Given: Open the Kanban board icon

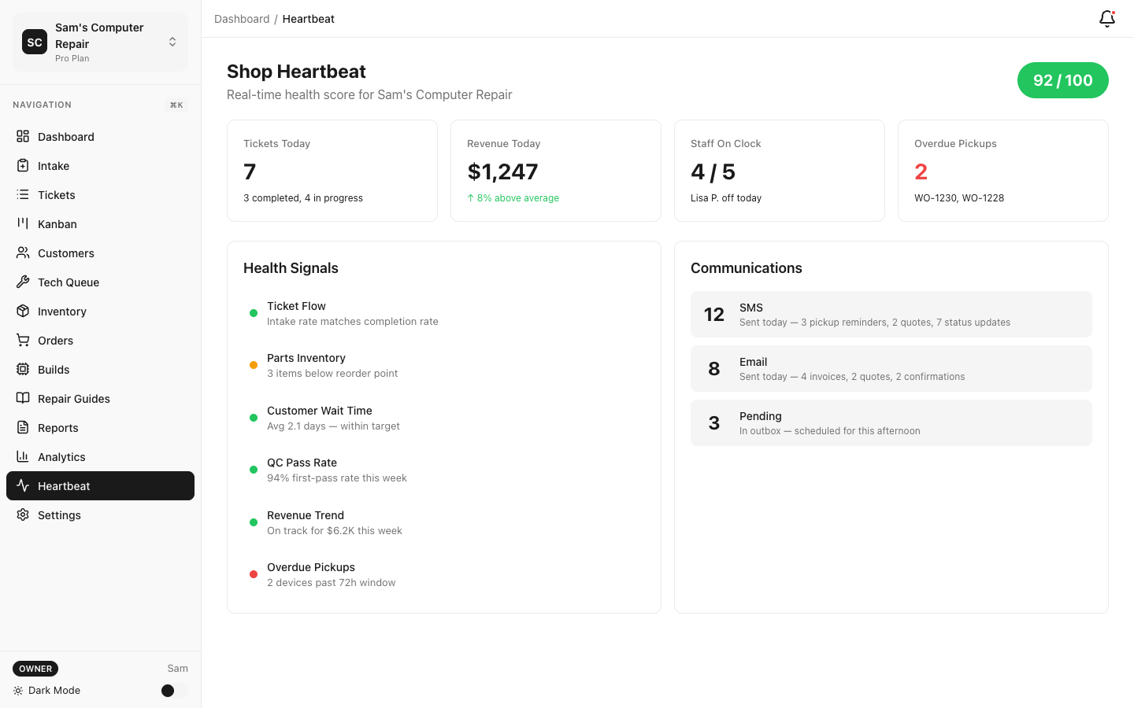Looking at the screenshot, I should tap(24, 223).
